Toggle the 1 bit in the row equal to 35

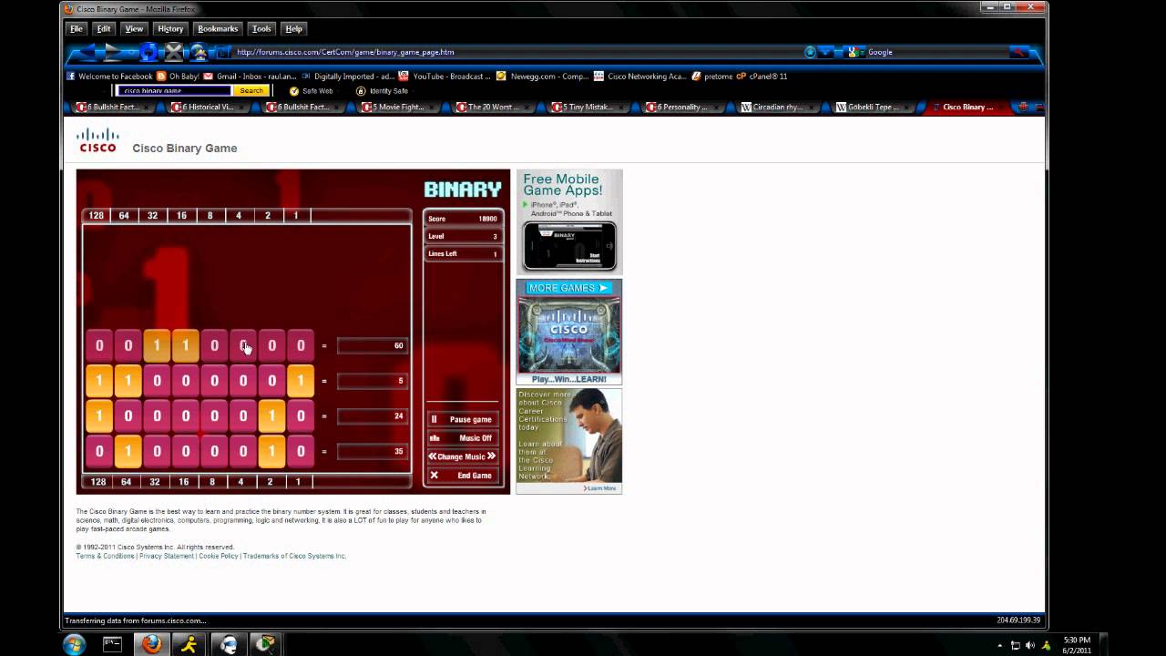tap(301, 451)
